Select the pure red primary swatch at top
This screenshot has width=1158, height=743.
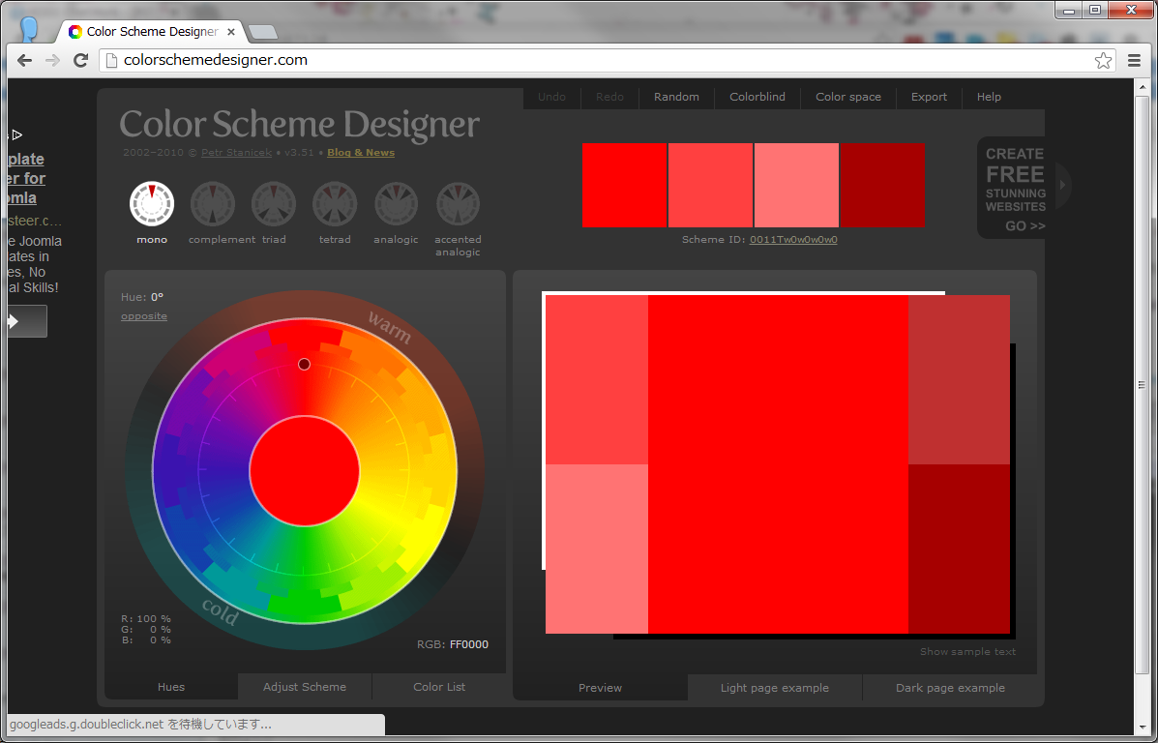[625, 186]
